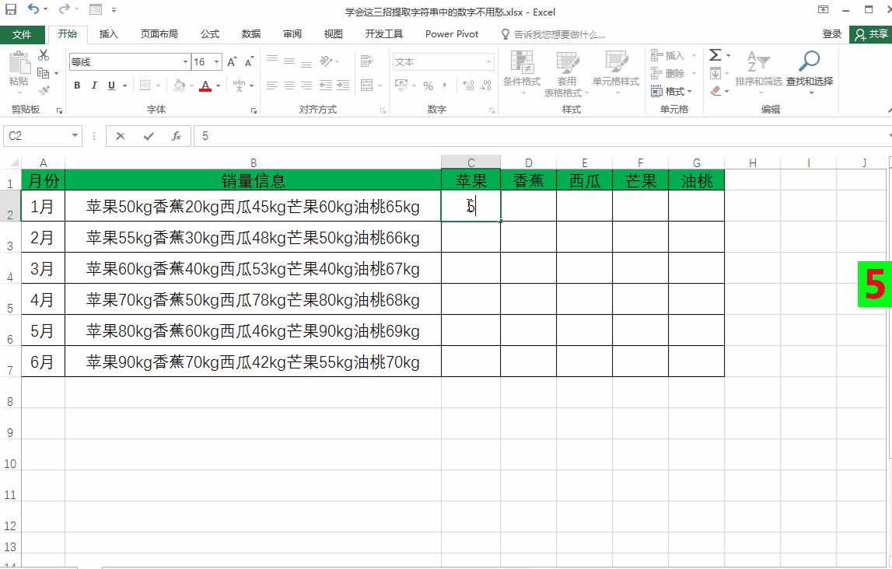Open the font name 等线 dropdown
The image size is (892, 569).
184,61
